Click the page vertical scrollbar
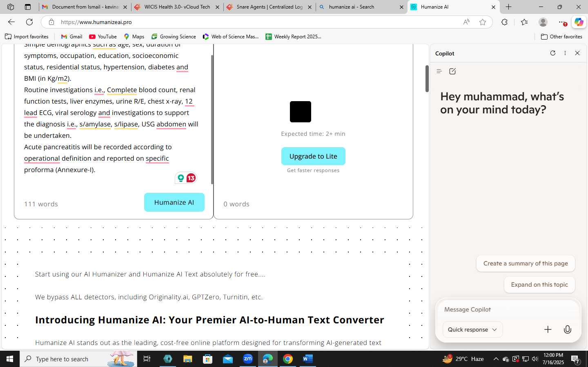The width and height of the screenshot is (588, 367). [x=427, y=78]
